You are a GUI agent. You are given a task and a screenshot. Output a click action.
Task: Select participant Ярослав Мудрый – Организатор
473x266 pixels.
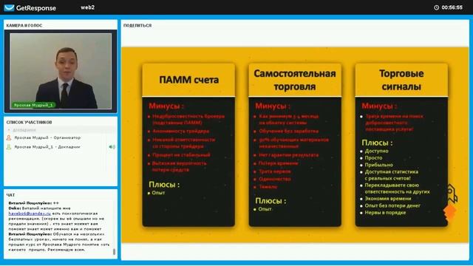pos(47,137)
